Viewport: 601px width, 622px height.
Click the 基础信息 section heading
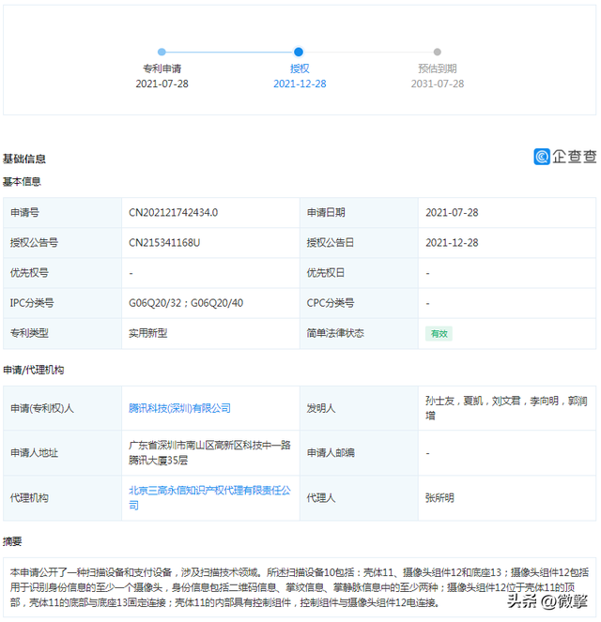[x=24, y=159]
